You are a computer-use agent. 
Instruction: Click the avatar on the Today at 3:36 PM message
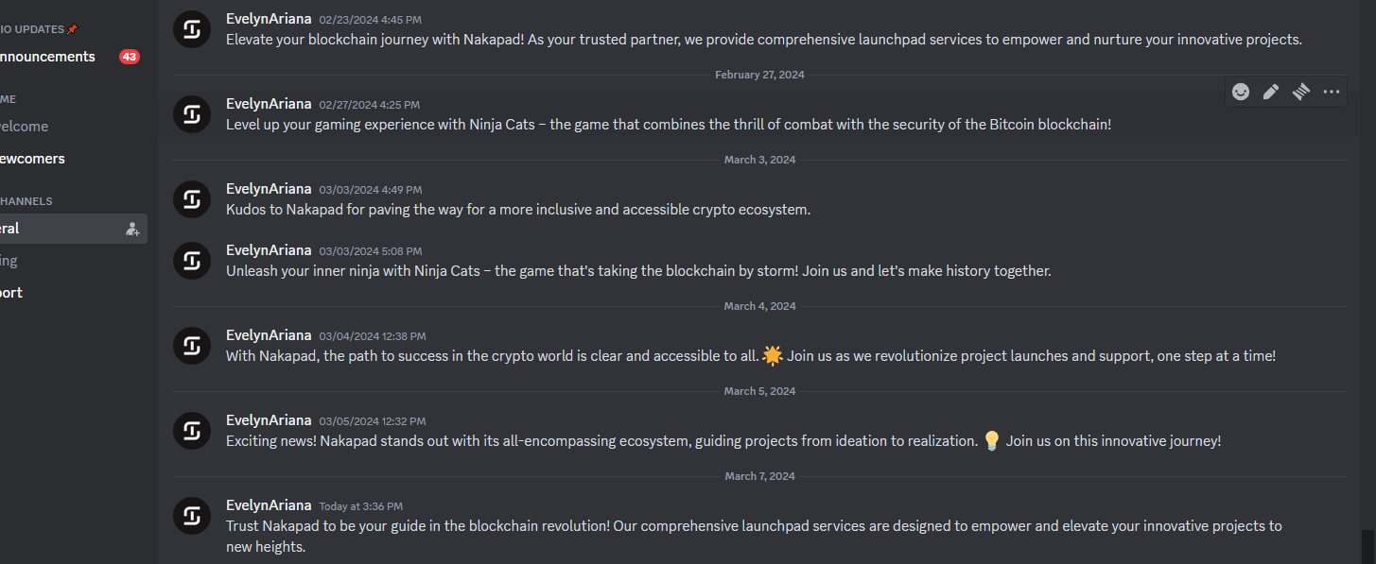tap(192, 516)
